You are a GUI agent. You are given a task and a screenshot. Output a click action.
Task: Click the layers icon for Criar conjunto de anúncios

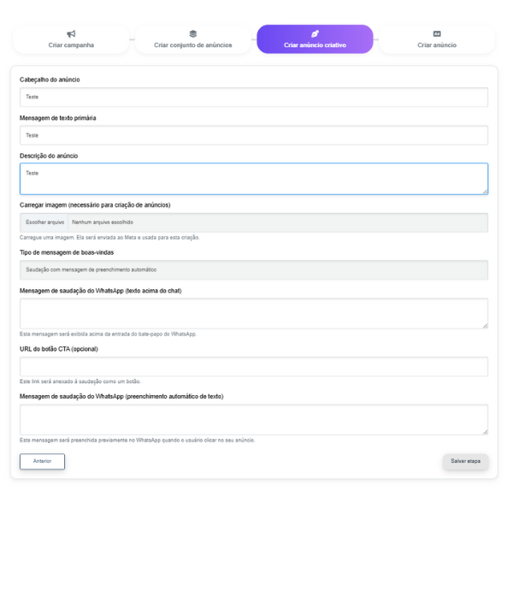[x=193, y=34]
